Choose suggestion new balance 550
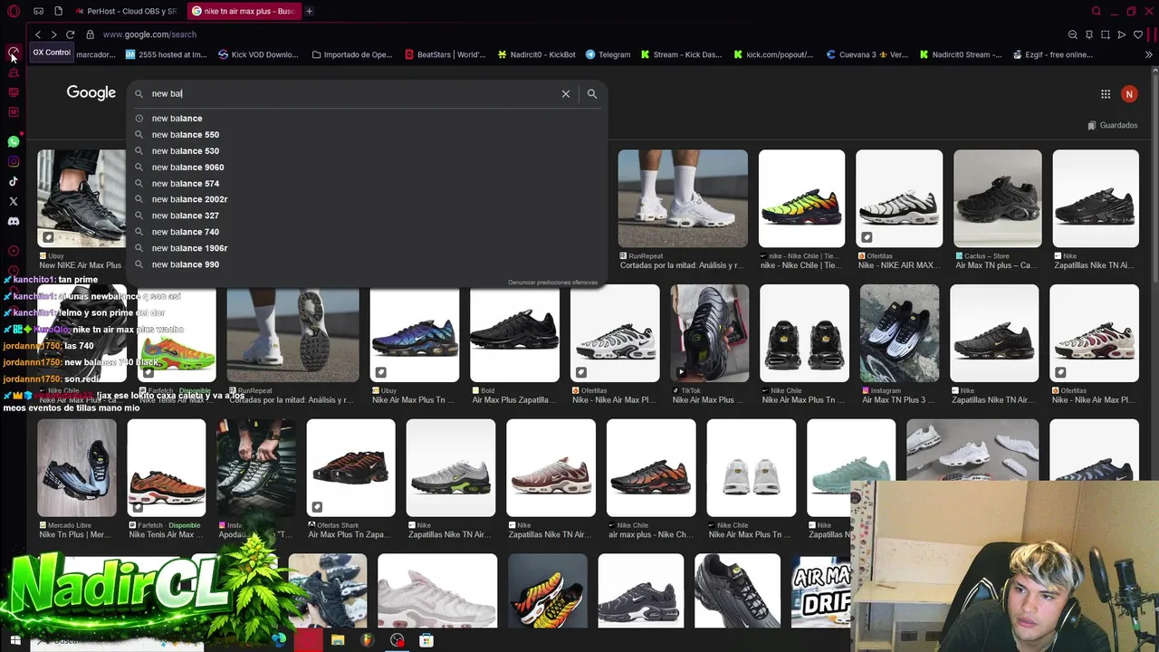 coord(367,135)
